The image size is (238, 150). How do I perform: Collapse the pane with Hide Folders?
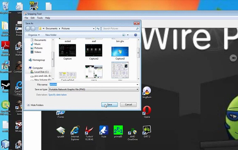tap(35, 105)
